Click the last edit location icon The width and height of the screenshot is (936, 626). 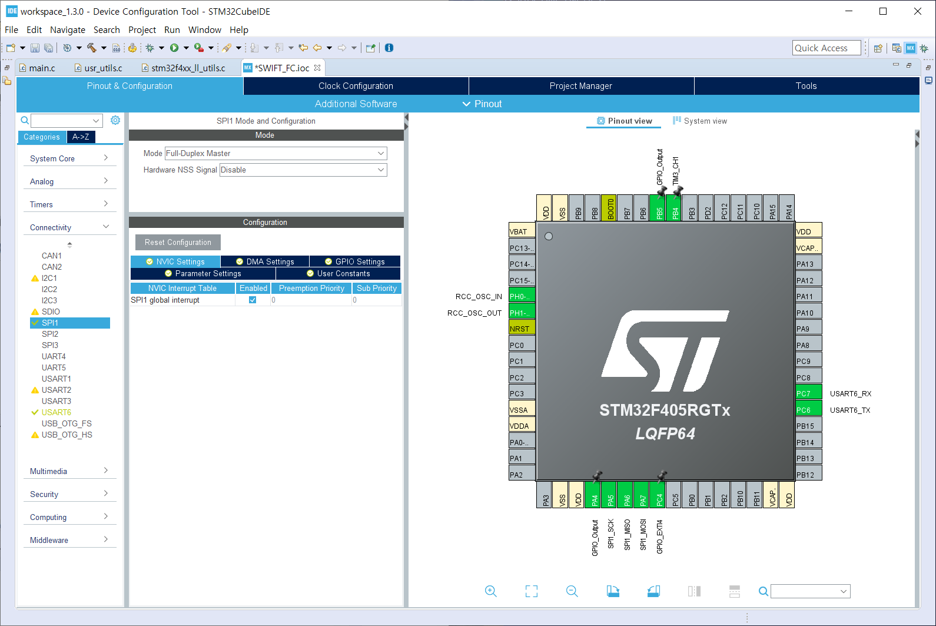pos(303,48)
